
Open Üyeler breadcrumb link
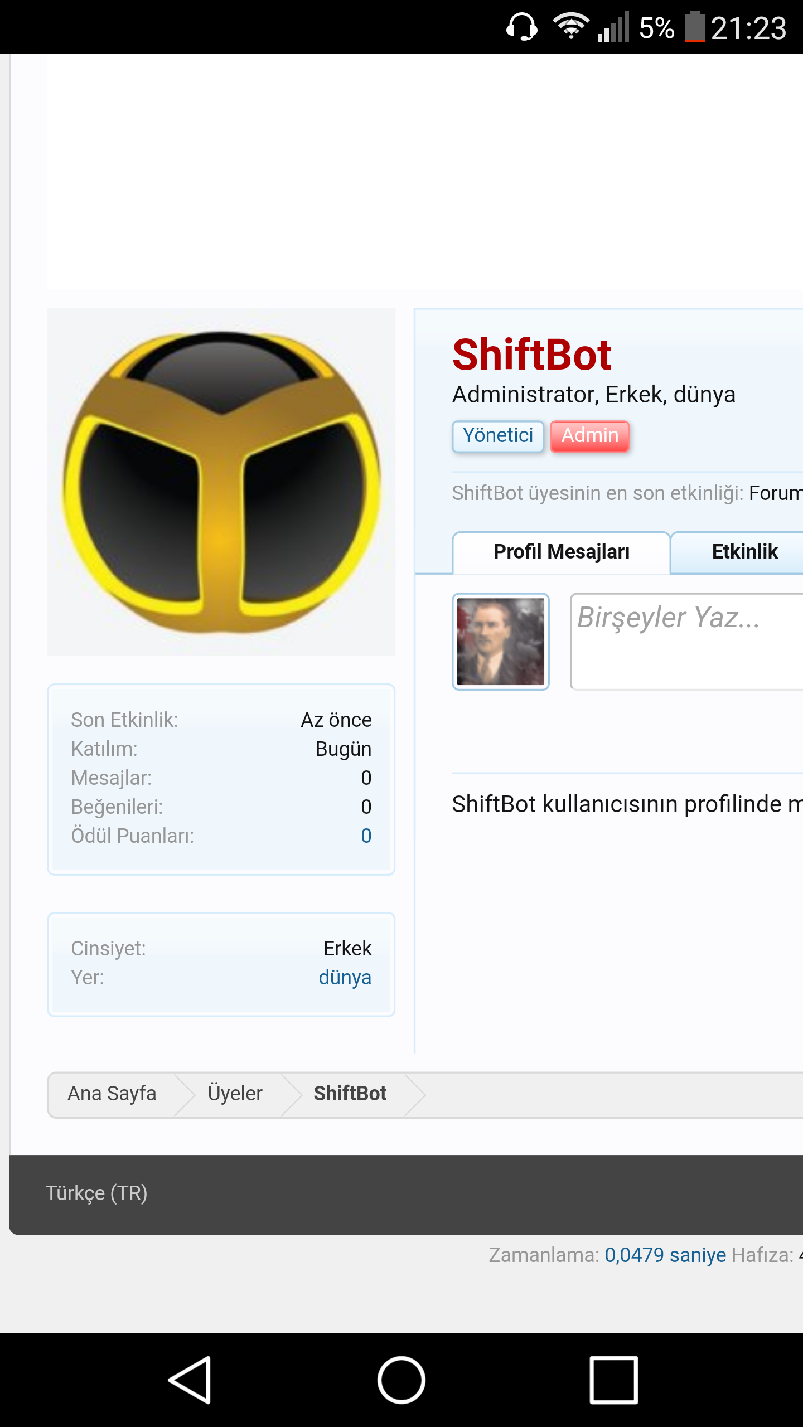[x=235, y=1094]
